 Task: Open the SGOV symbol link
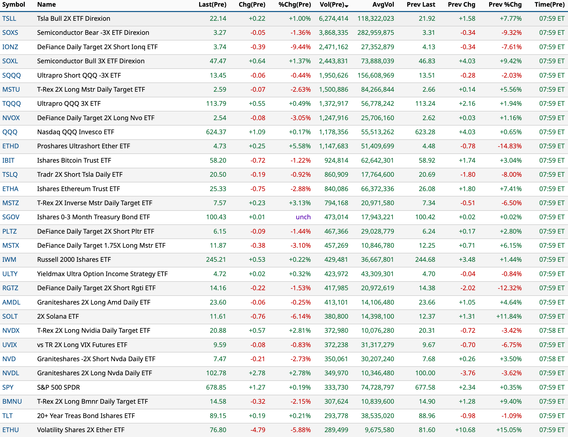coord(11,217)
